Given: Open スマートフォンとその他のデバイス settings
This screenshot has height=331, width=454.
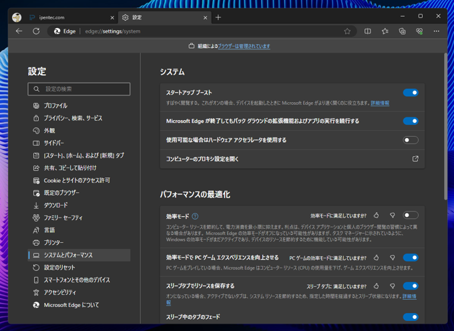Looking at the screenshot, I should coord(79,280).
